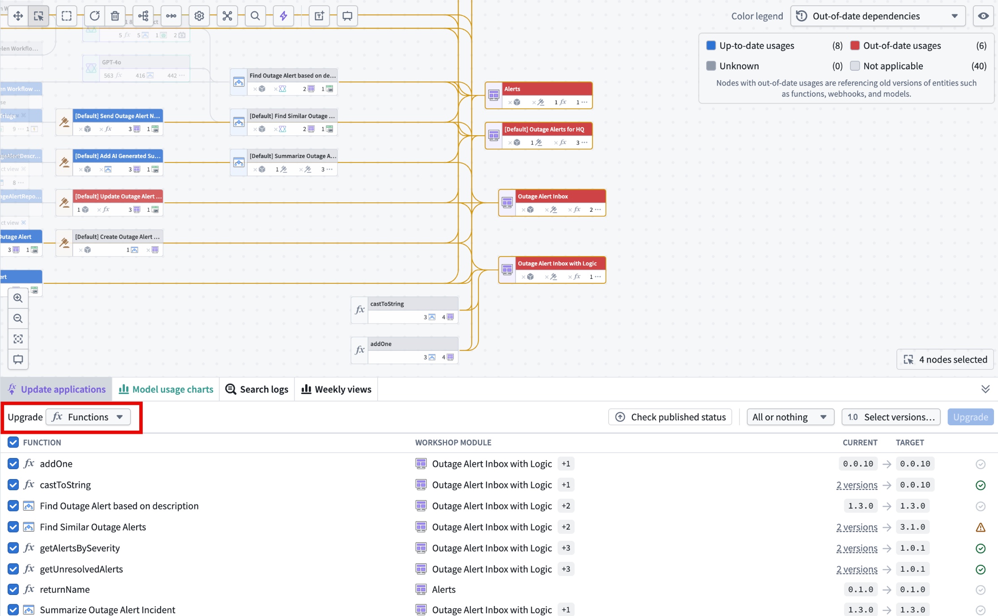Click the blue Upgrade button

click(x=970, y=417)
